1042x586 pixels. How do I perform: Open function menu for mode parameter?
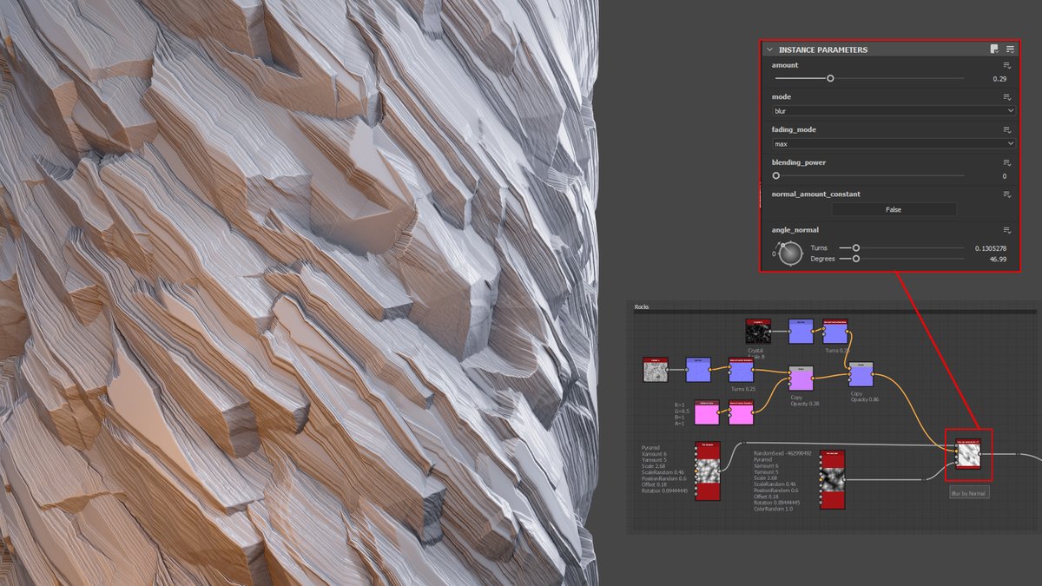click(1006, 97)
